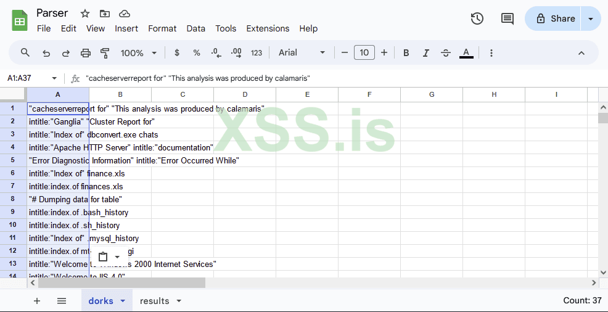Open comments panel icon
The width and height of the screenshot is (608, 312).
(x=507, y=18)
